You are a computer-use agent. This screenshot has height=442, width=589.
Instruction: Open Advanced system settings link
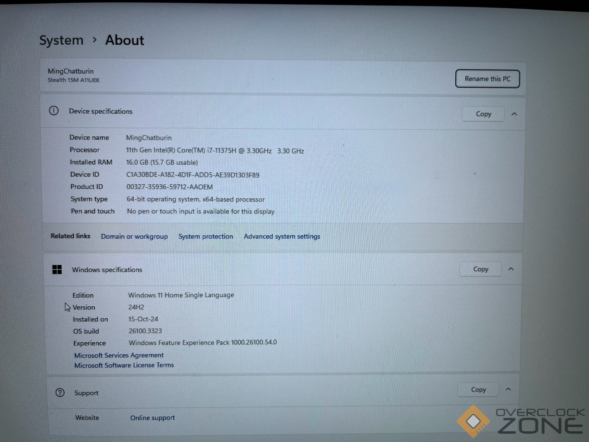coord(282,237)
